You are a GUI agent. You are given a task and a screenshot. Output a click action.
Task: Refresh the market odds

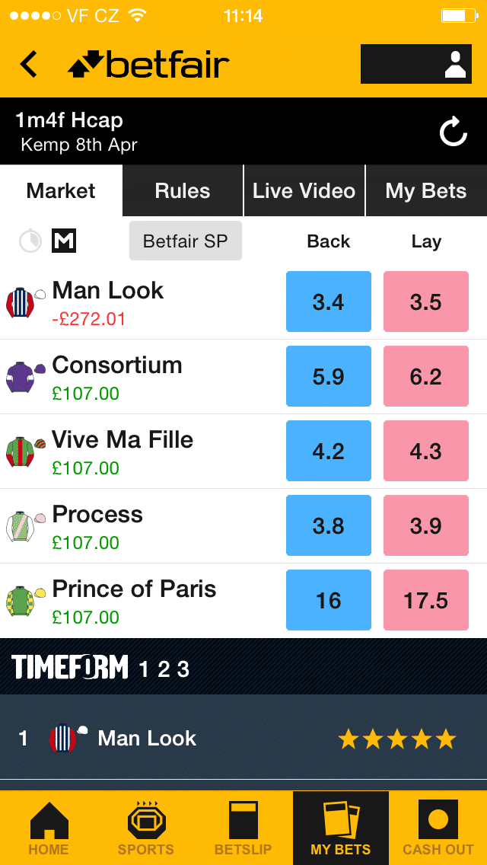pyautogui.click(x=454, y=132)
